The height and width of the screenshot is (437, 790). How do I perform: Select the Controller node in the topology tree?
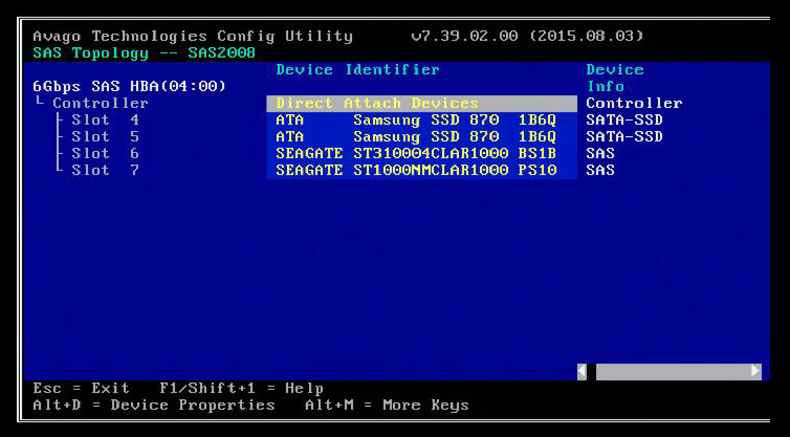[100, 103]
